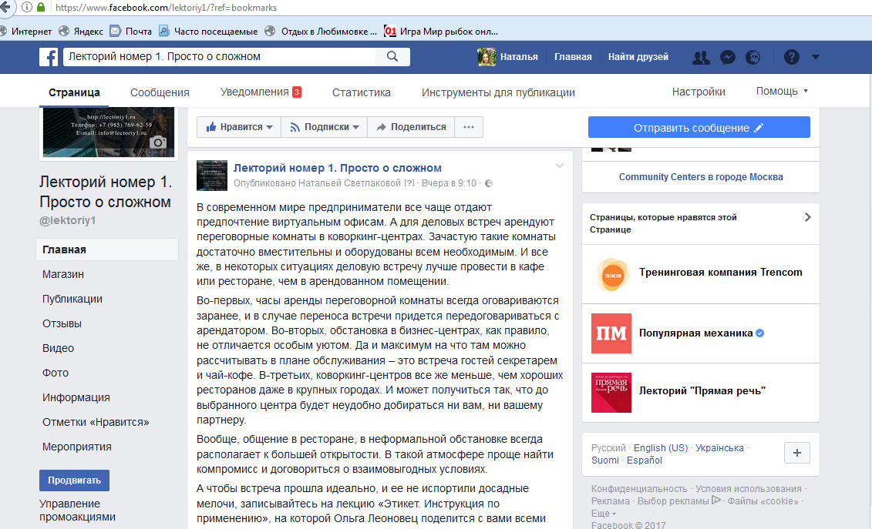Select Фото in the sidebar

(x=56, y=373)
